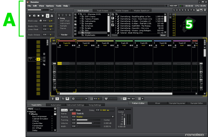Screen dimensions: 208x137
Task: Open the Routing dropdown arrow
Action: (113, 117)
